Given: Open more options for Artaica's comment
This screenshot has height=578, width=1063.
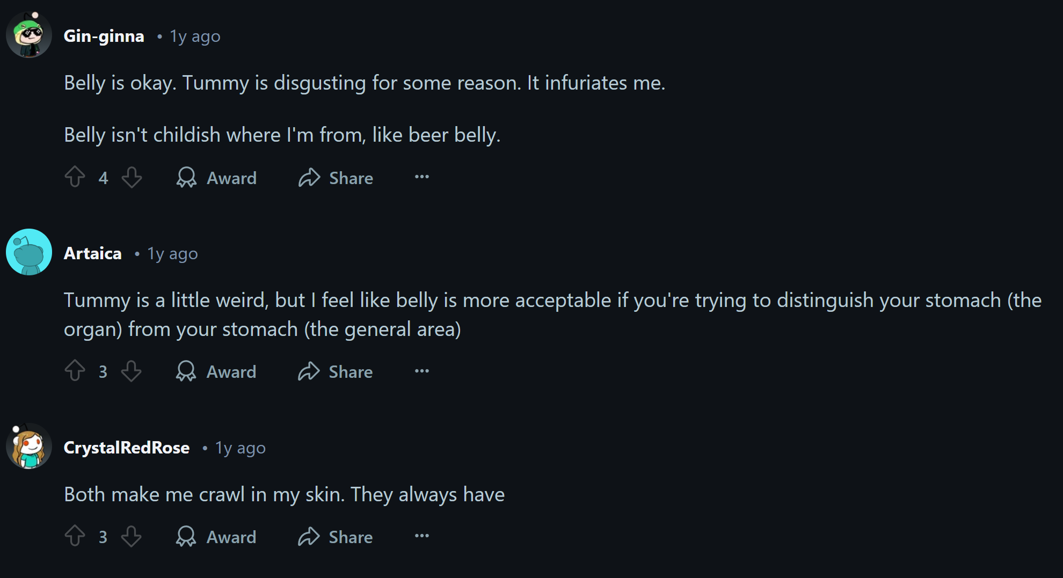Looking at the screenshot, I should (x=422, y=371).
